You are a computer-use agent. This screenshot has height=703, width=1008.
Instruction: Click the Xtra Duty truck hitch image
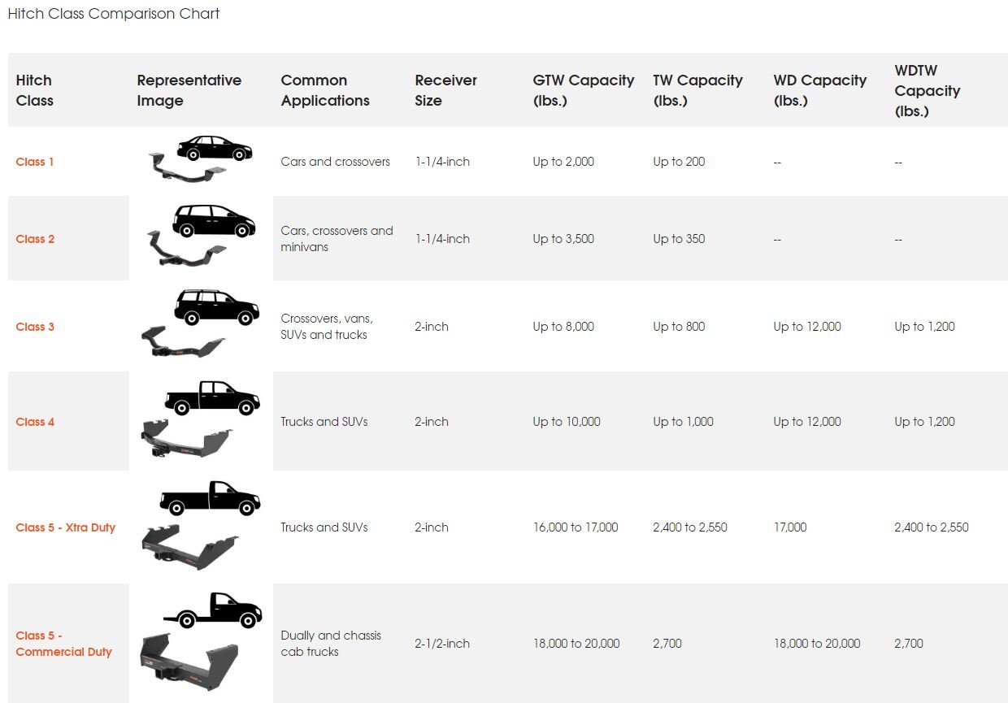click(x=201, y=525)
